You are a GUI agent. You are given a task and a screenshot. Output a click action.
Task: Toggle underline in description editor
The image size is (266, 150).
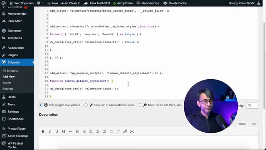(57, 131)
